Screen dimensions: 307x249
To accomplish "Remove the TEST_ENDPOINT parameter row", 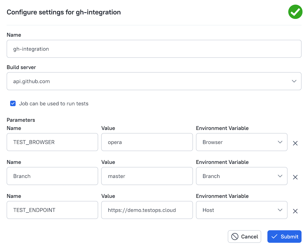I will coord(295,211).
